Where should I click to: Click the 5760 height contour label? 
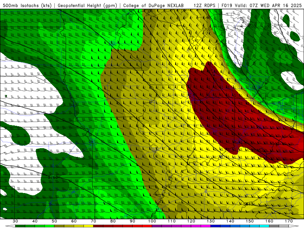[x=53, y=177]
